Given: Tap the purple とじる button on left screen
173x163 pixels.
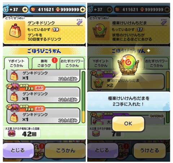Looking at the screenshot, I should 18,150.
